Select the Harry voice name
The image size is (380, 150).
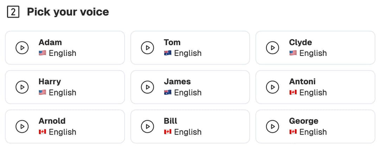coord(50,81)
